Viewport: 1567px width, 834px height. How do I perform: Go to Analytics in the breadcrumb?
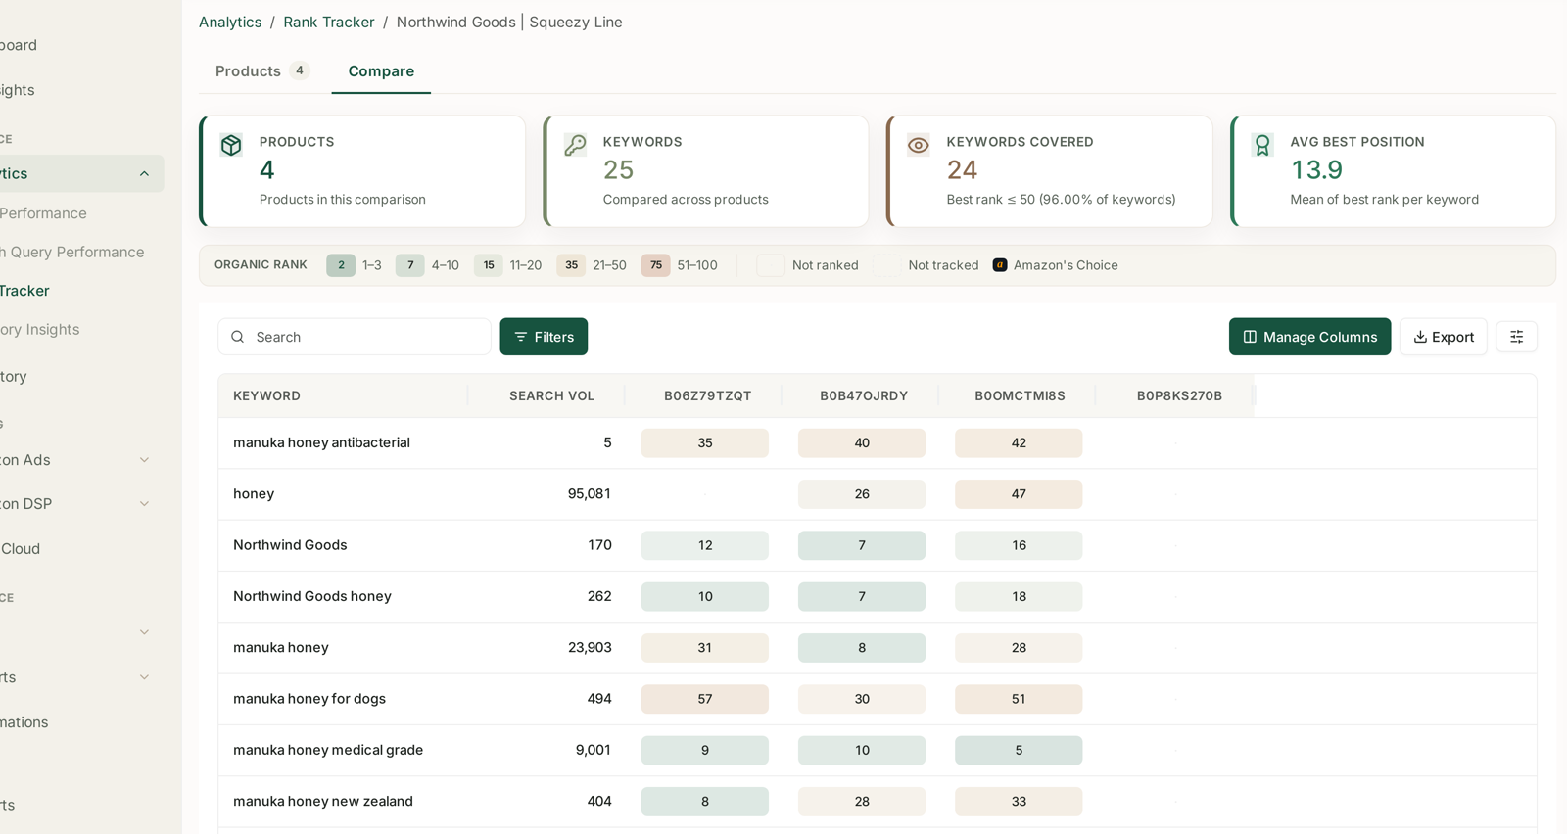(230, 22)
